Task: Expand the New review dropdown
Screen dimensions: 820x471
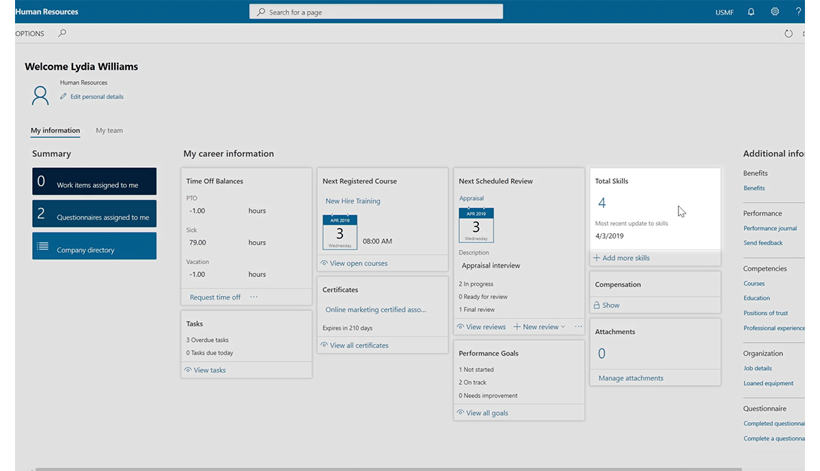Action: (x=563, y=326)
